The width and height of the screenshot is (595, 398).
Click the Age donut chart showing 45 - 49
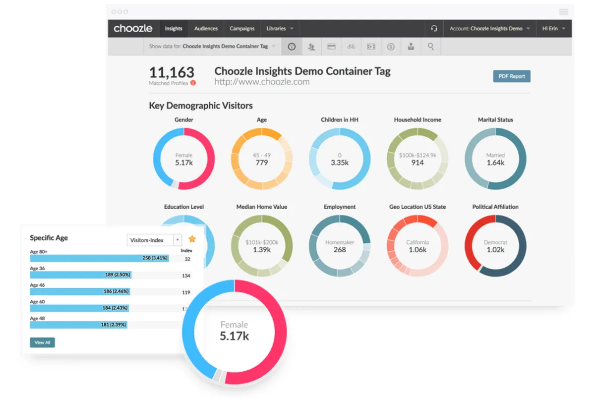pos(262,159)
